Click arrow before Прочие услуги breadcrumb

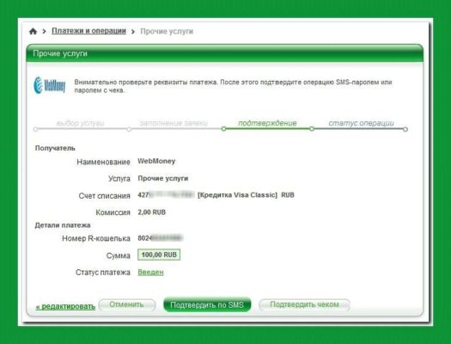coord(133,32)
